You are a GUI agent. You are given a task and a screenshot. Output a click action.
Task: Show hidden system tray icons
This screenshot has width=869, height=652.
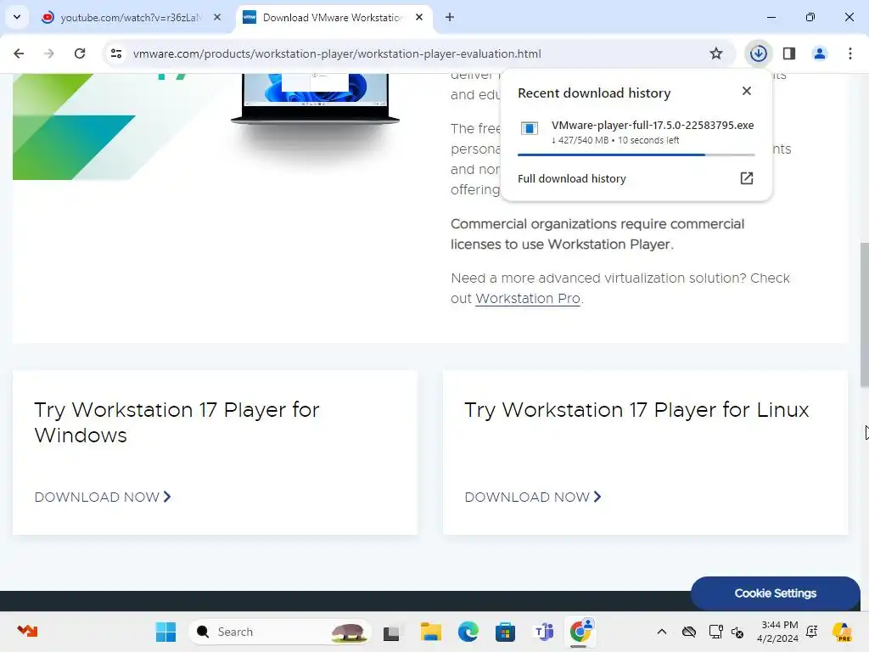[x=662, y=632]
